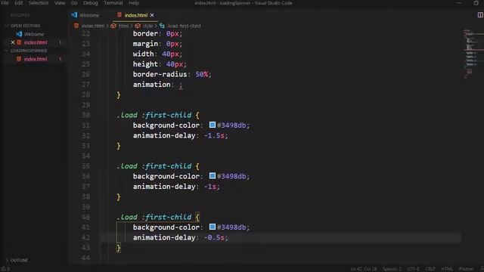Click '.load :first-child' selector on line 35
The height and width of the screenshot is (272, 484).
click(x=154, y=166)
